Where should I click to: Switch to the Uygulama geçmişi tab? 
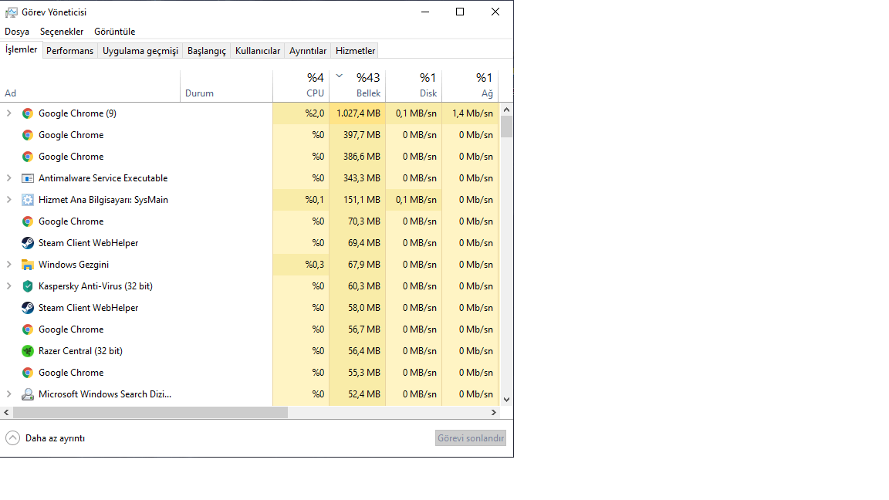pyautogui.click(x=140, y=51)
